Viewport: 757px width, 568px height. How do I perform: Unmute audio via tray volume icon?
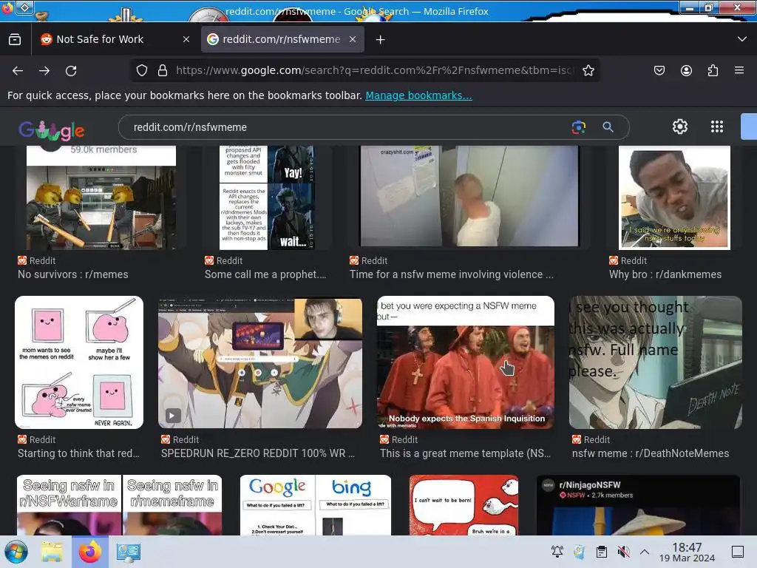point(623,552)
